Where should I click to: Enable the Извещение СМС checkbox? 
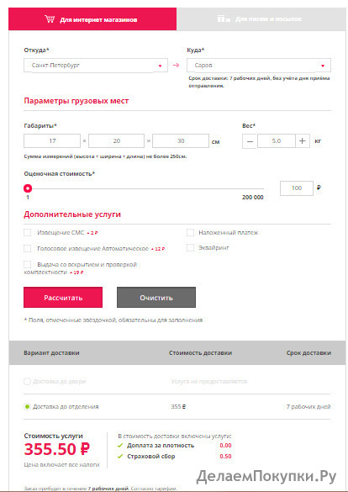(x=28, y=232)
